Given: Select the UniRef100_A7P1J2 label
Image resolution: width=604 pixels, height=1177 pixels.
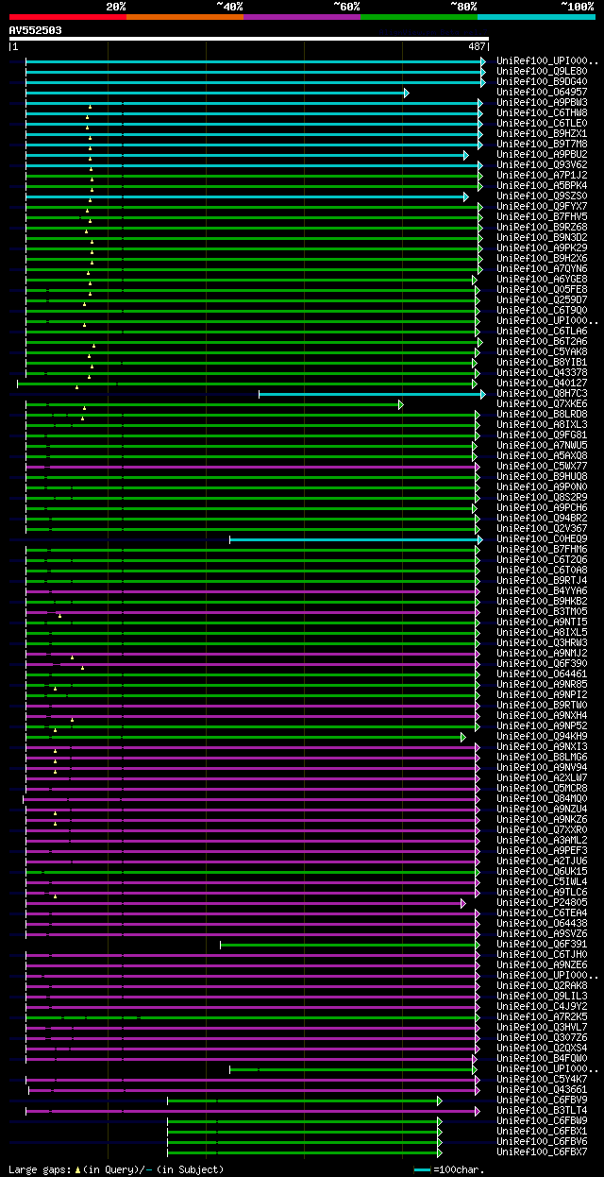Looking at the screenshot, I should click(542, 175).
